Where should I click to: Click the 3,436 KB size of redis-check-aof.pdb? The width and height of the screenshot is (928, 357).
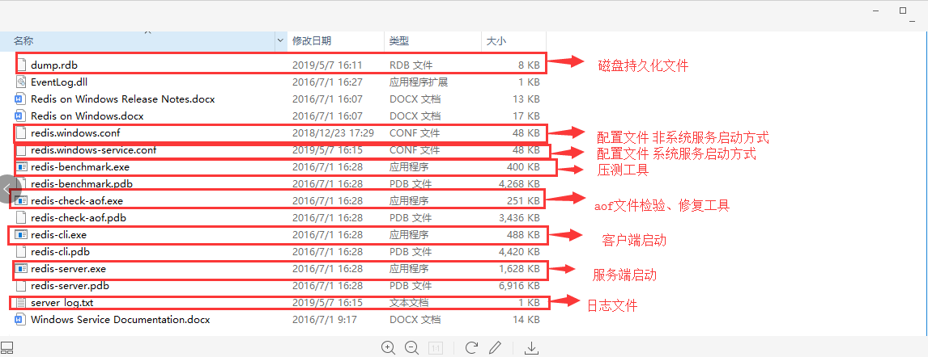tap(519, 218)
